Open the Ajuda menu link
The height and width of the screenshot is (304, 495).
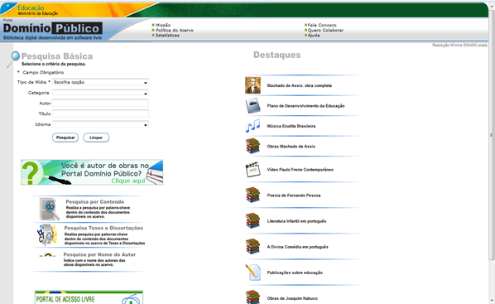click(x=314, y=36)
